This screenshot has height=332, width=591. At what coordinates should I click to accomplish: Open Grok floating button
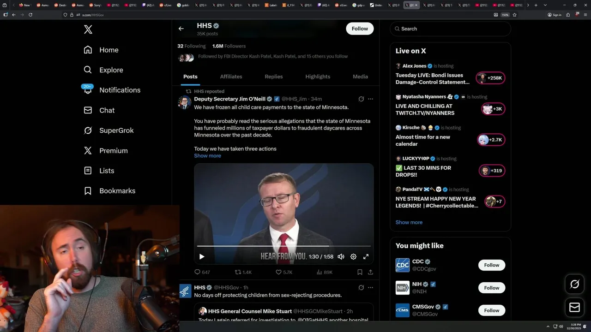point(575,285)
